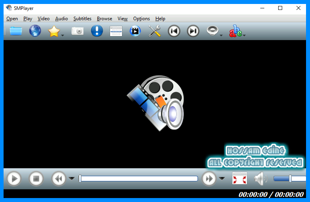The height and width of the screenshot is (202, 310).
Task: Open the Open menu
Action: tap(12, 19)
